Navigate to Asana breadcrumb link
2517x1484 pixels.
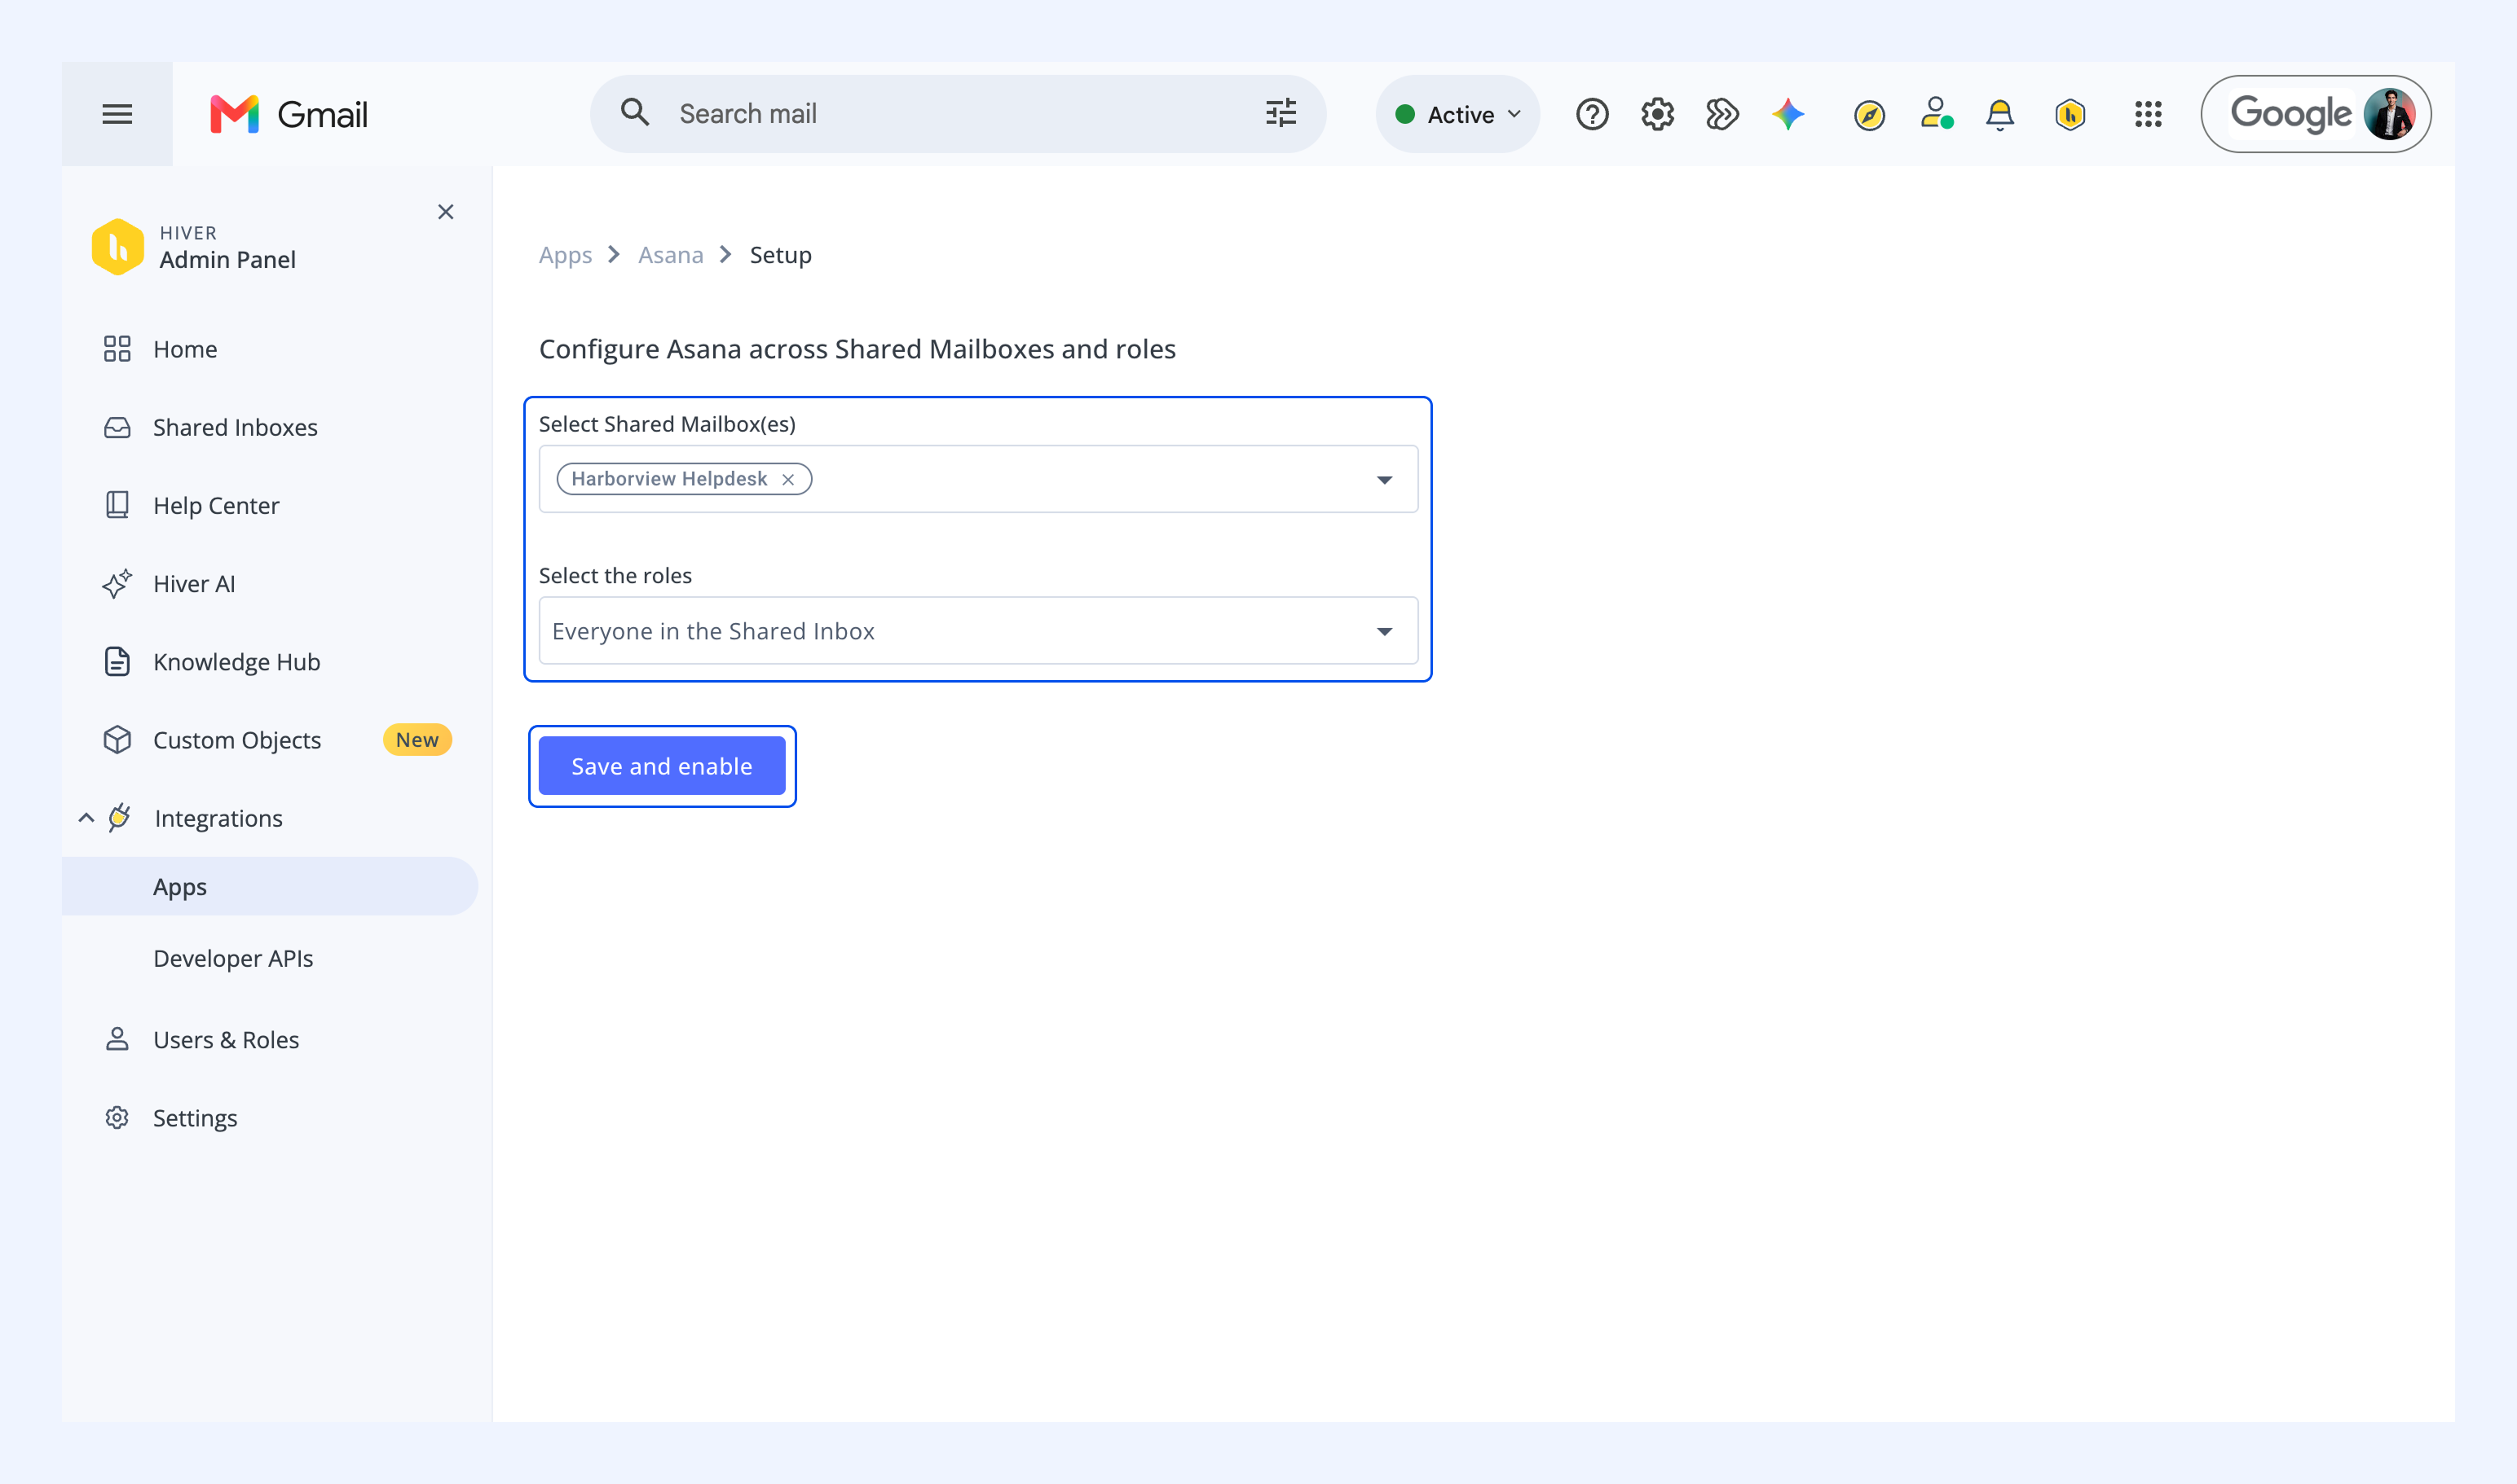(671, 255)
